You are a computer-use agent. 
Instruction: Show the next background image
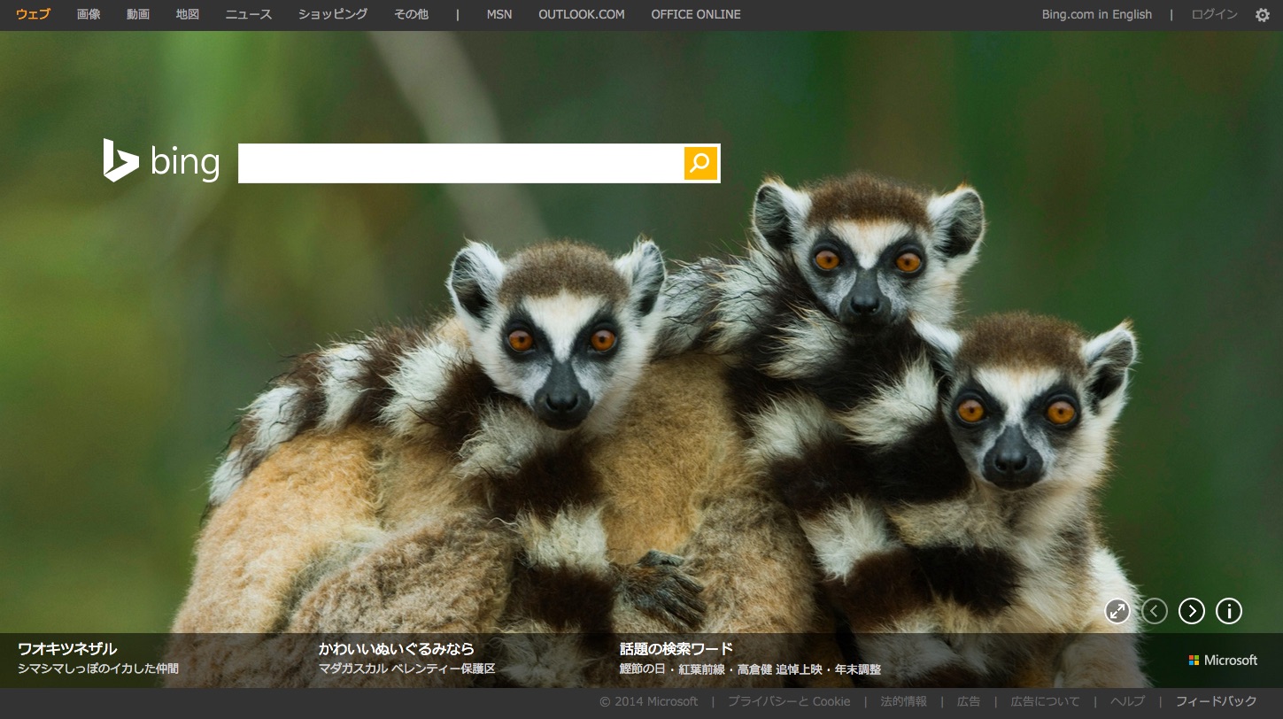click(x=1192, y=611)
